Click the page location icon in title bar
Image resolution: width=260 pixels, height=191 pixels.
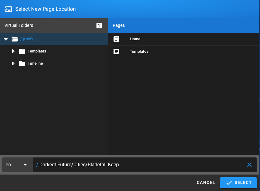click(x=8, y=9)
